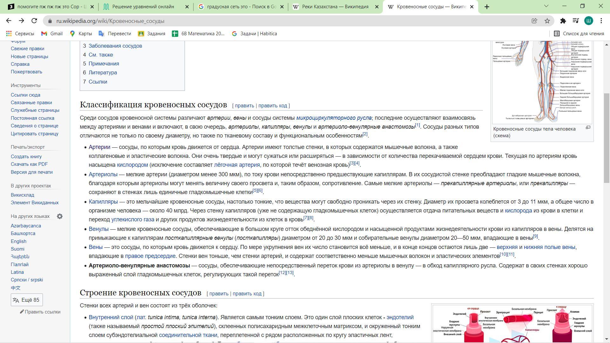Expand the tab search chevron
Viewport: 610px width, 343px height.
click(x=546, y=6)
